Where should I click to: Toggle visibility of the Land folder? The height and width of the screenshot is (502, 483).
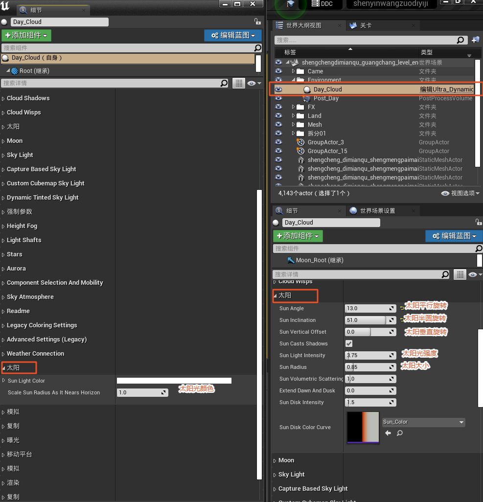coord(278,116)
